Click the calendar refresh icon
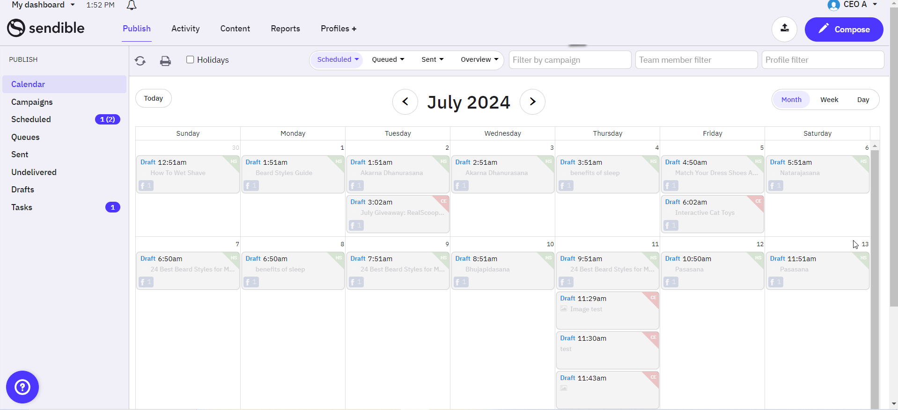 tap(140, 60)
